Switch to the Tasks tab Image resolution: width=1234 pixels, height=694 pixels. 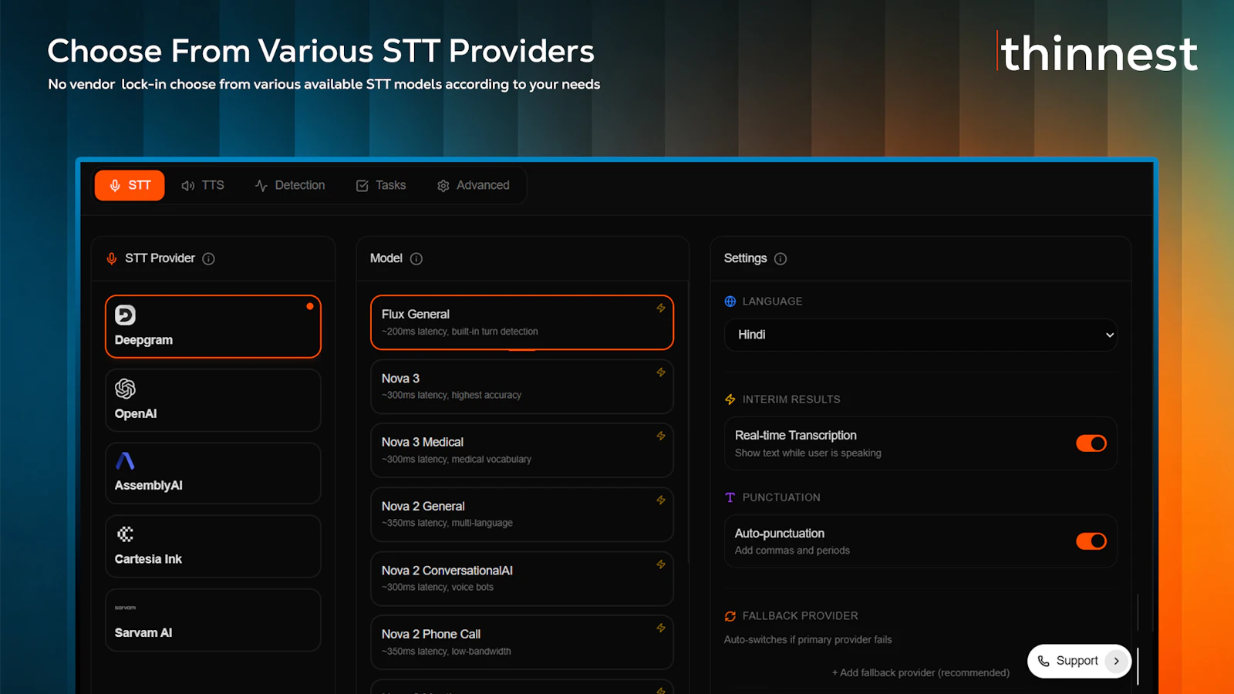click(x=381, y=185)
